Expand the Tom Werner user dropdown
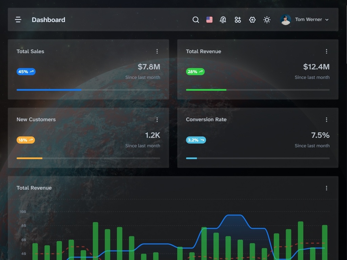 (x=327, y=20)
